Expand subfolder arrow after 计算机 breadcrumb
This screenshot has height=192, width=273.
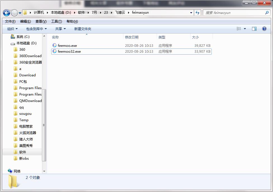pyautogui.click(x=47, y=13)
